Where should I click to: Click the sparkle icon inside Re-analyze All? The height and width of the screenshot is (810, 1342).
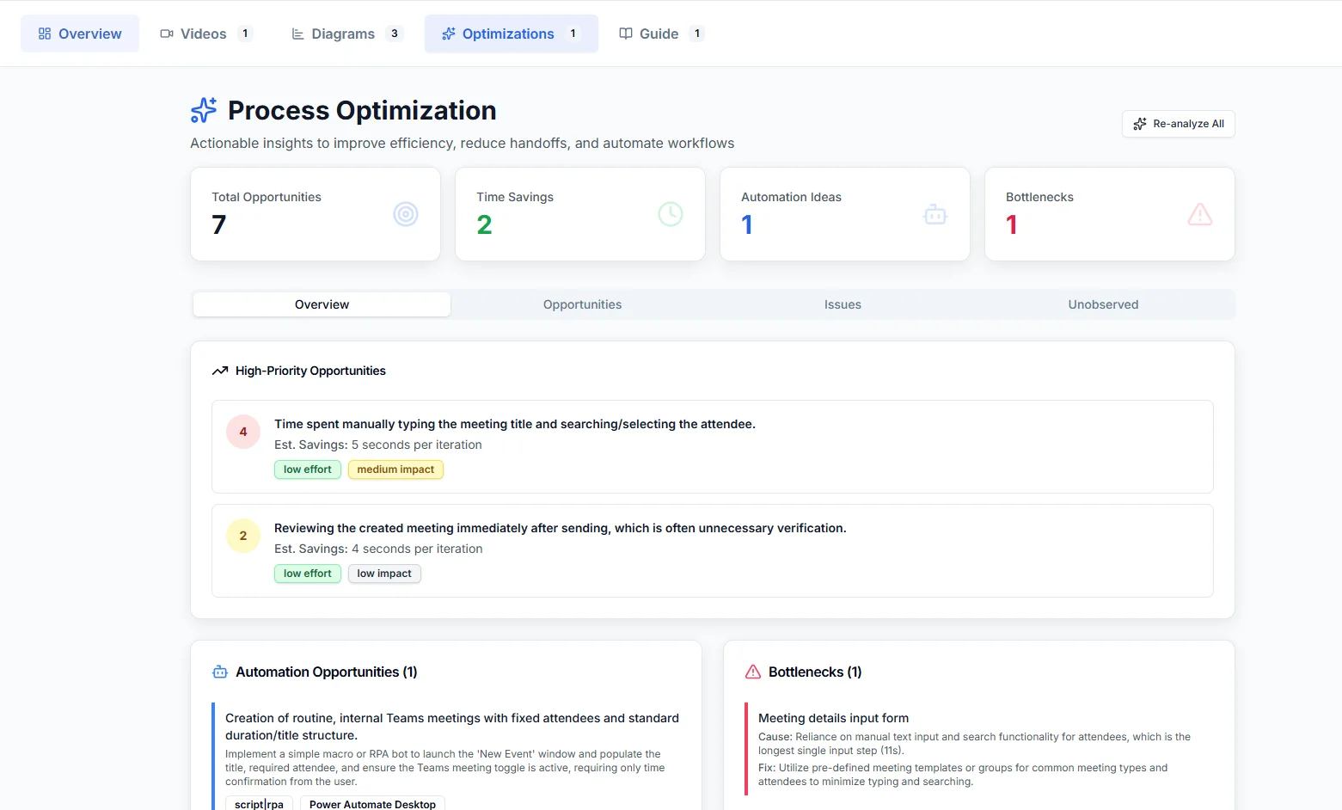(x=1139, y=123)
